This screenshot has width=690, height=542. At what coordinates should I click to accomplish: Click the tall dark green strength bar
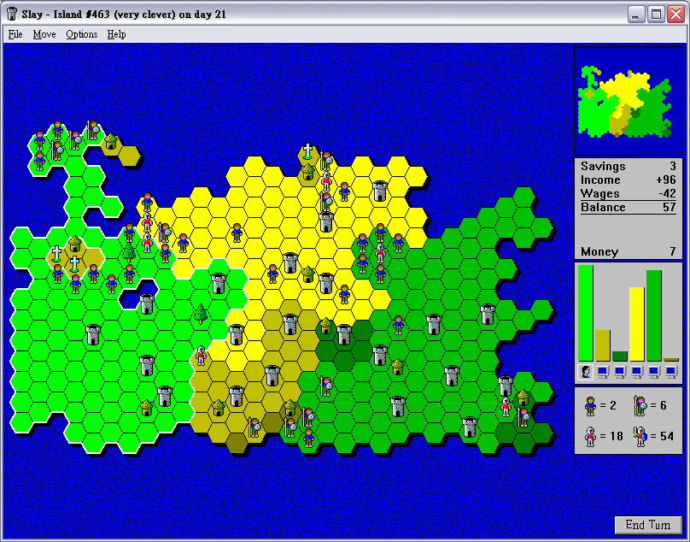pos(654,315)
